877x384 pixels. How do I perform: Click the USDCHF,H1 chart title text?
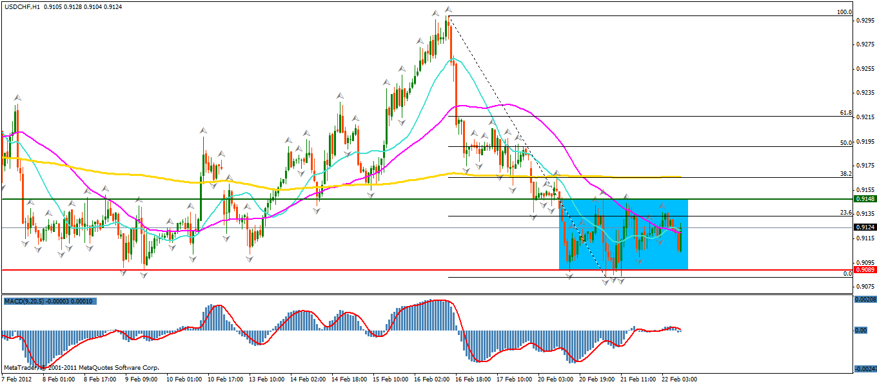[22, 6]
